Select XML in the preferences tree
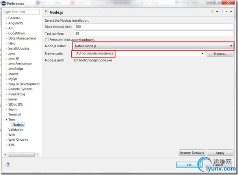 pyautogui.click(x=11, y=145)
